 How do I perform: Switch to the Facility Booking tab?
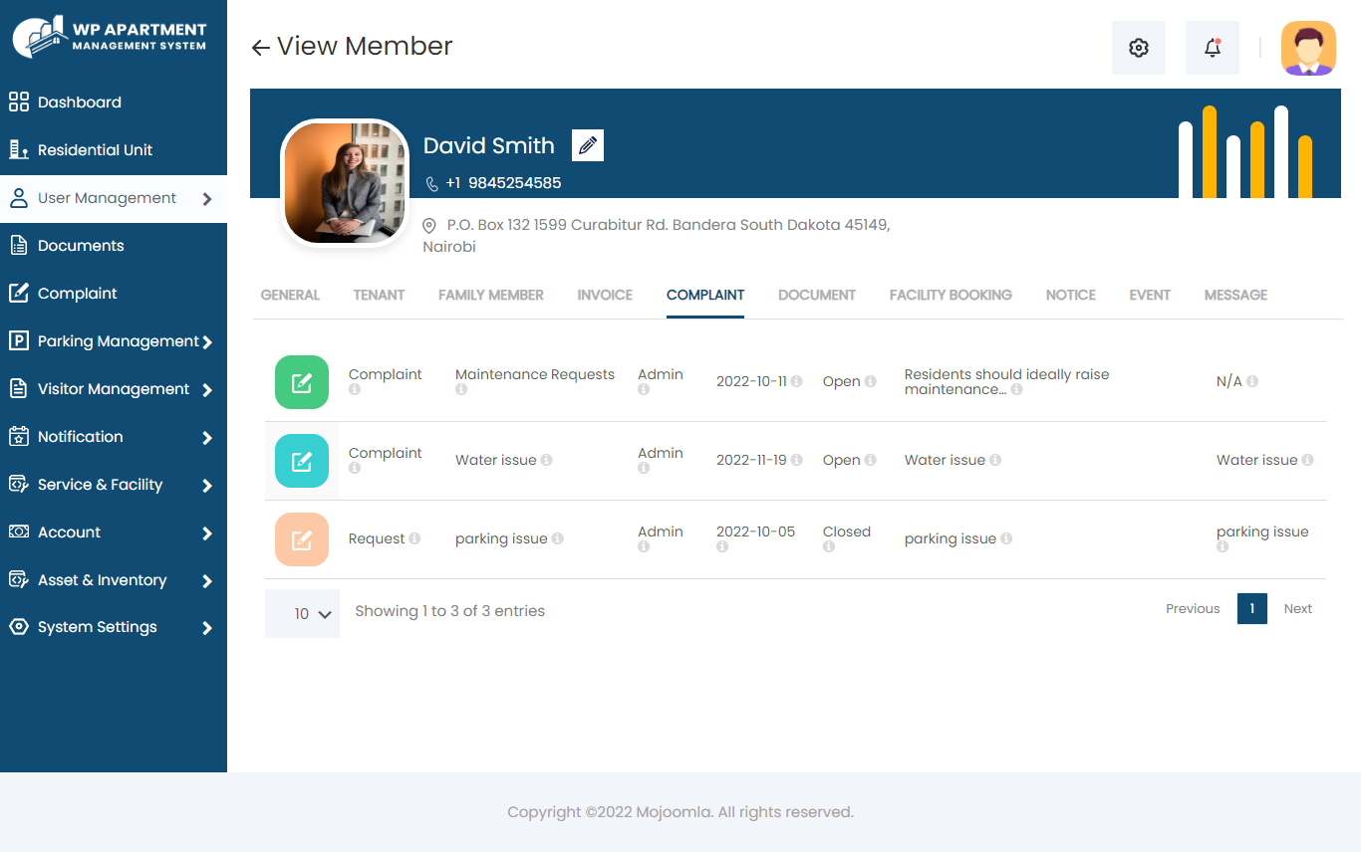pos(951,296)
